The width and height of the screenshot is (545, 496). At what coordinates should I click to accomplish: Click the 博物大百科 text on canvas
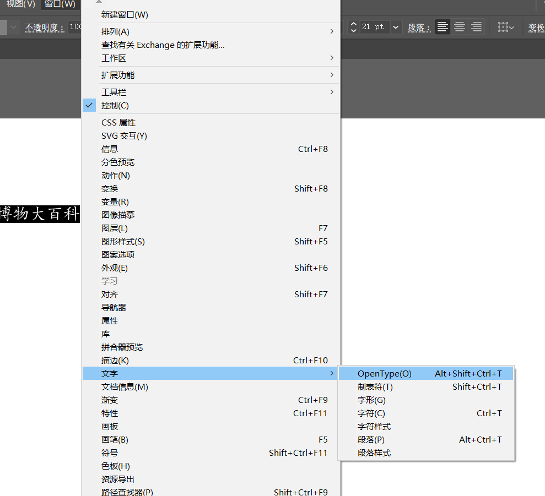point(40,214)
